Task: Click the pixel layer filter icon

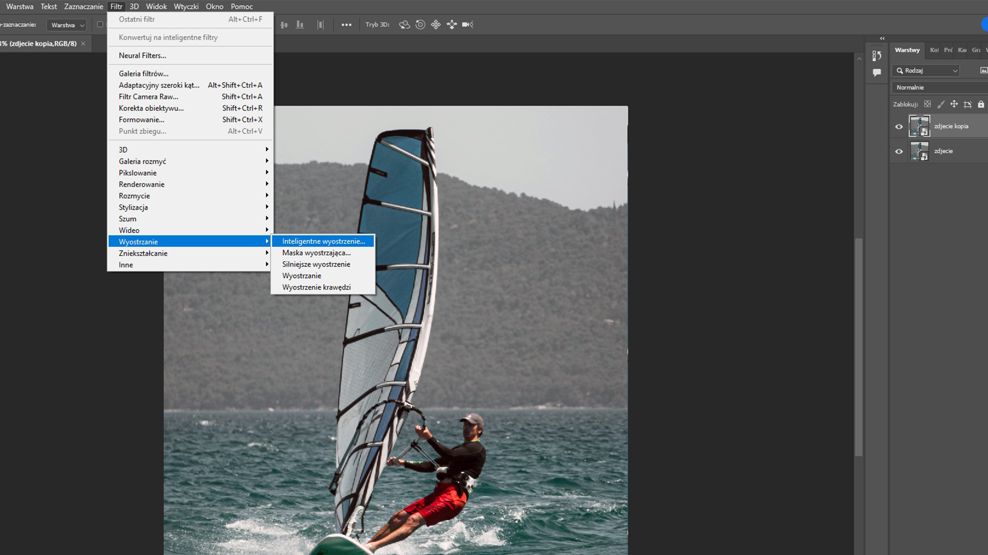Action: [x=983, y=70]
